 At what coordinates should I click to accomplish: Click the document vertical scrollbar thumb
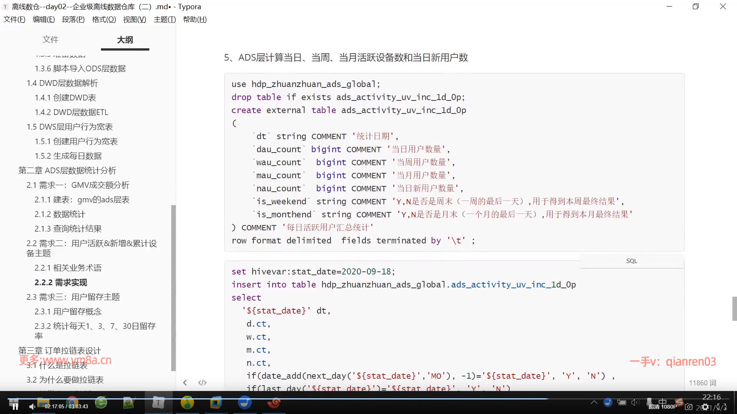[x=734, y=309]
